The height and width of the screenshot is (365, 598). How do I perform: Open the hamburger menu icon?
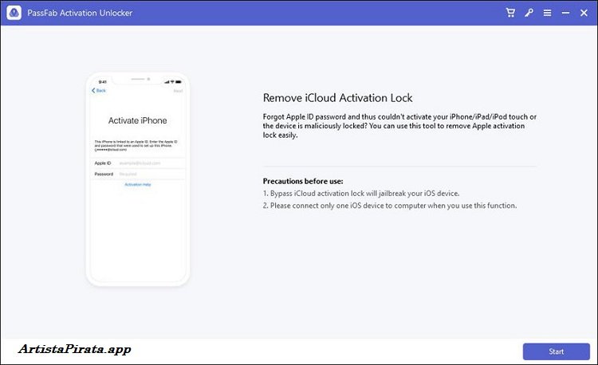point(547,13)
